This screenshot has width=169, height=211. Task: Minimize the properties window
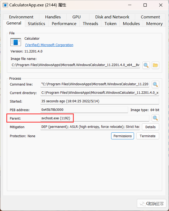click(129, 5)
